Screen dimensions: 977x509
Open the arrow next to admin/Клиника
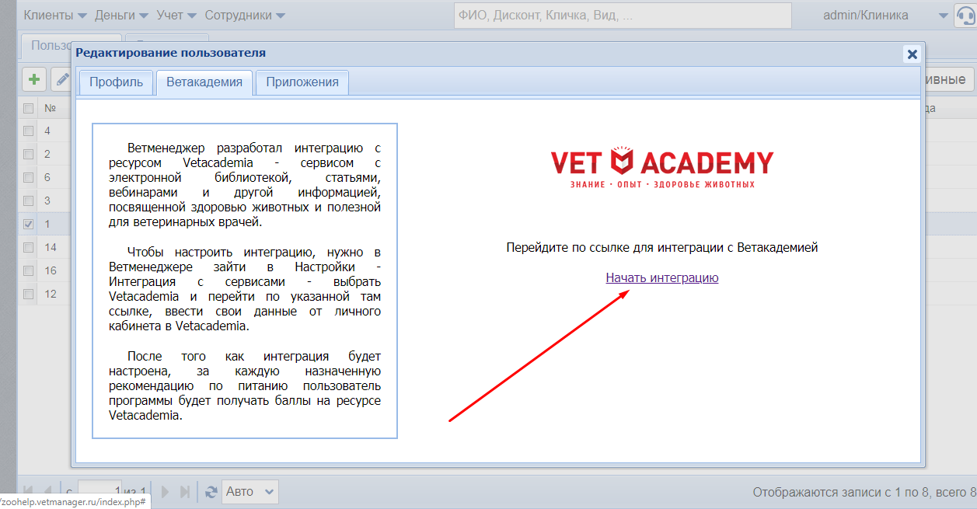(943, 16)
